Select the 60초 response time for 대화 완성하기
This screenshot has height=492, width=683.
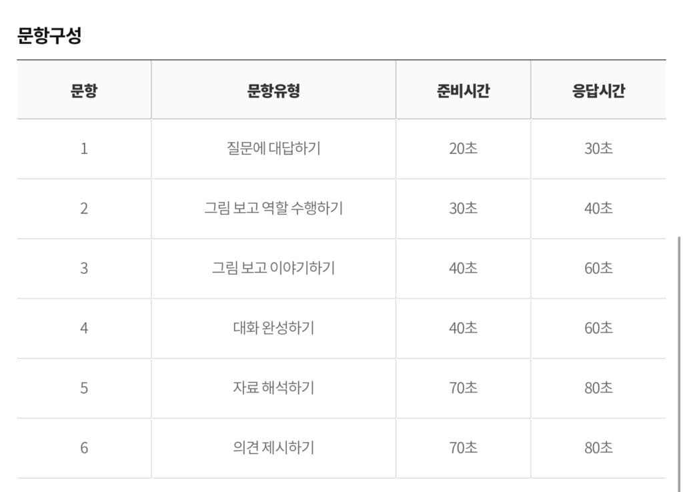click(598, 328)
